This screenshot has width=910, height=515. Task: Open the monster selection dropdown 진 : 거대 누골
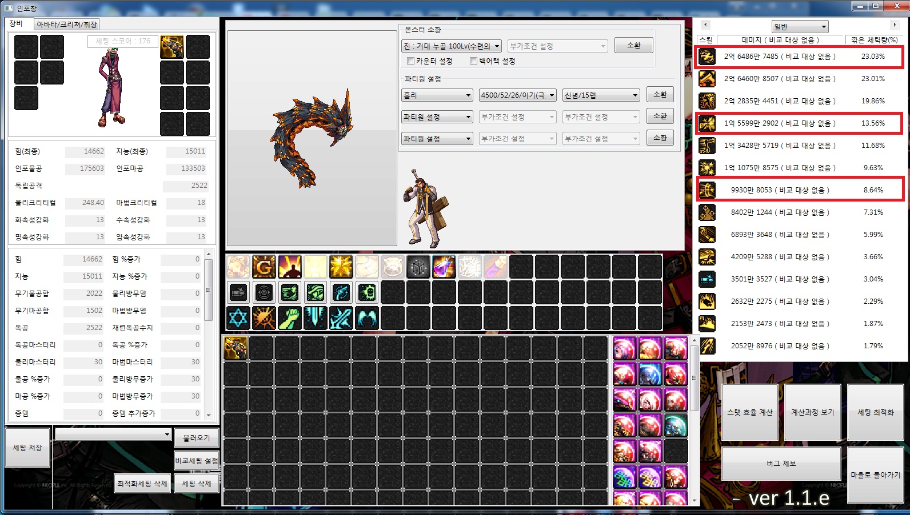click(x=452, y=46)
